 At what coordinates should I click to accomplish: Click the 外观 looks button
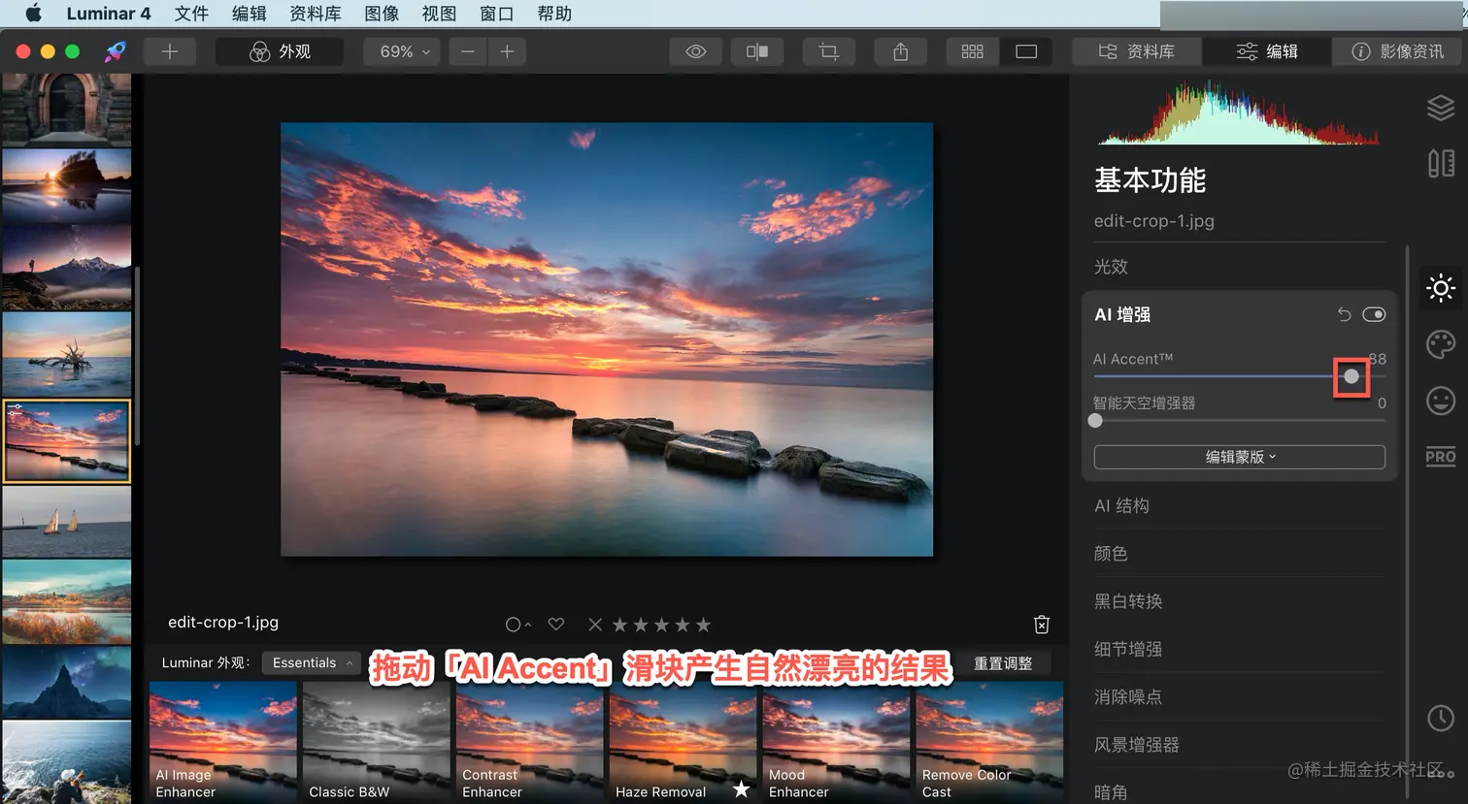280,51
